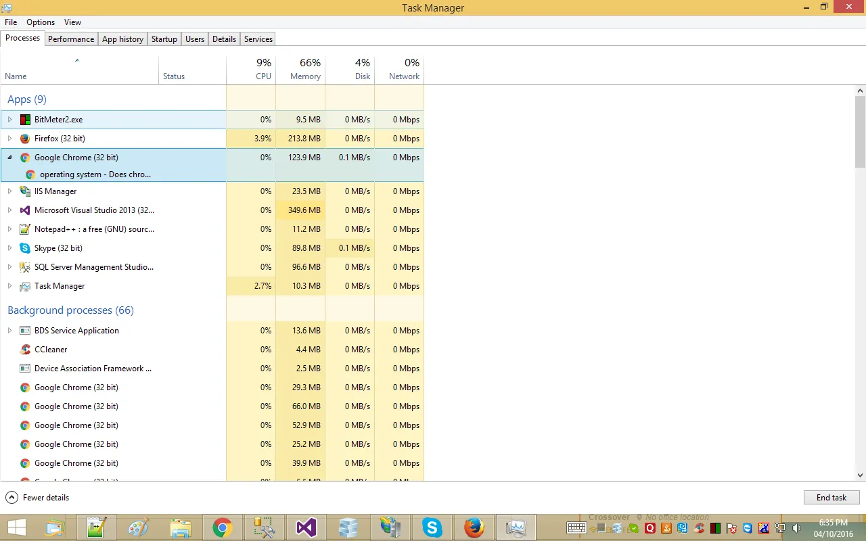Viewport: 866px width, 541px height.
Task: Click the Chrome icon beside 'operating system - Does chro...'
Action: pos(30,174)
